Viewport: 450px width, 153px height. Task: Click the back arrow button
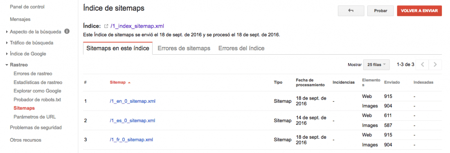[x=351, y=11]
